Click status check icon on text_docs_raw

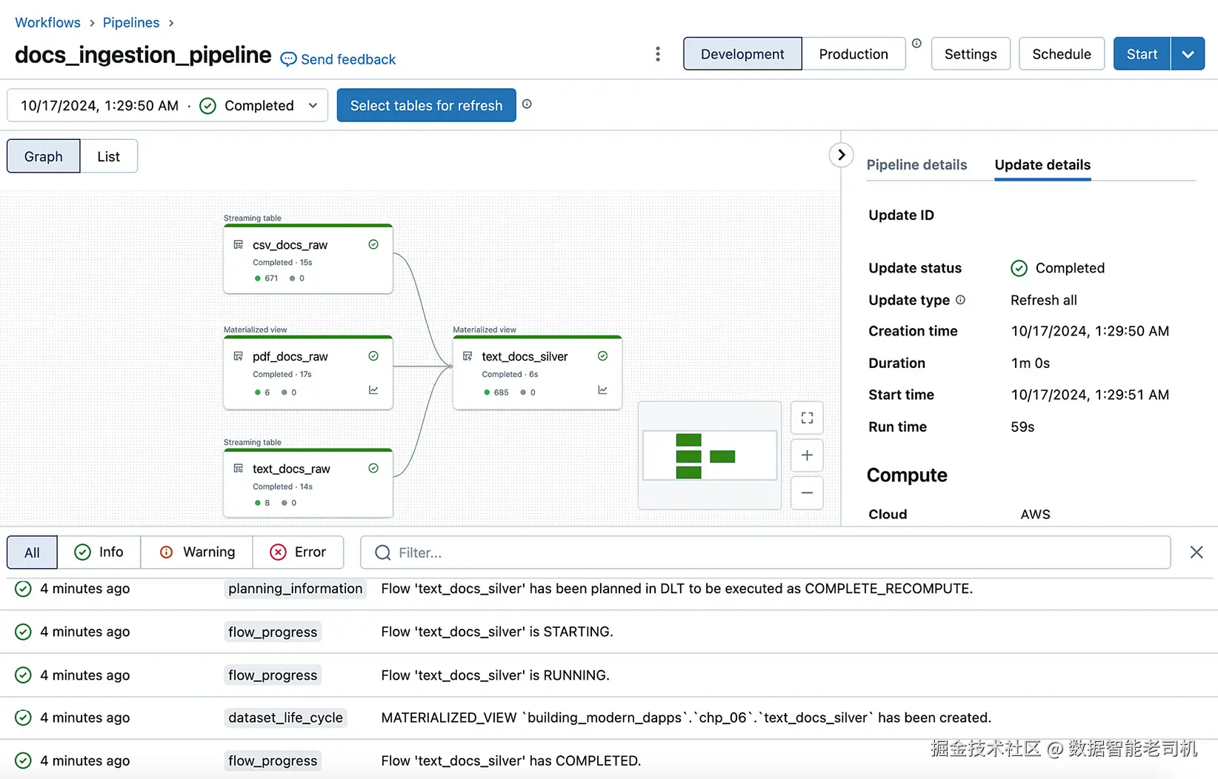coord(373,468)
